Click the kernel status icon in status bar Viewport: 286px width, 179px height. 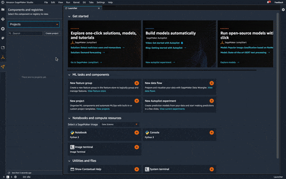(15, 177)
